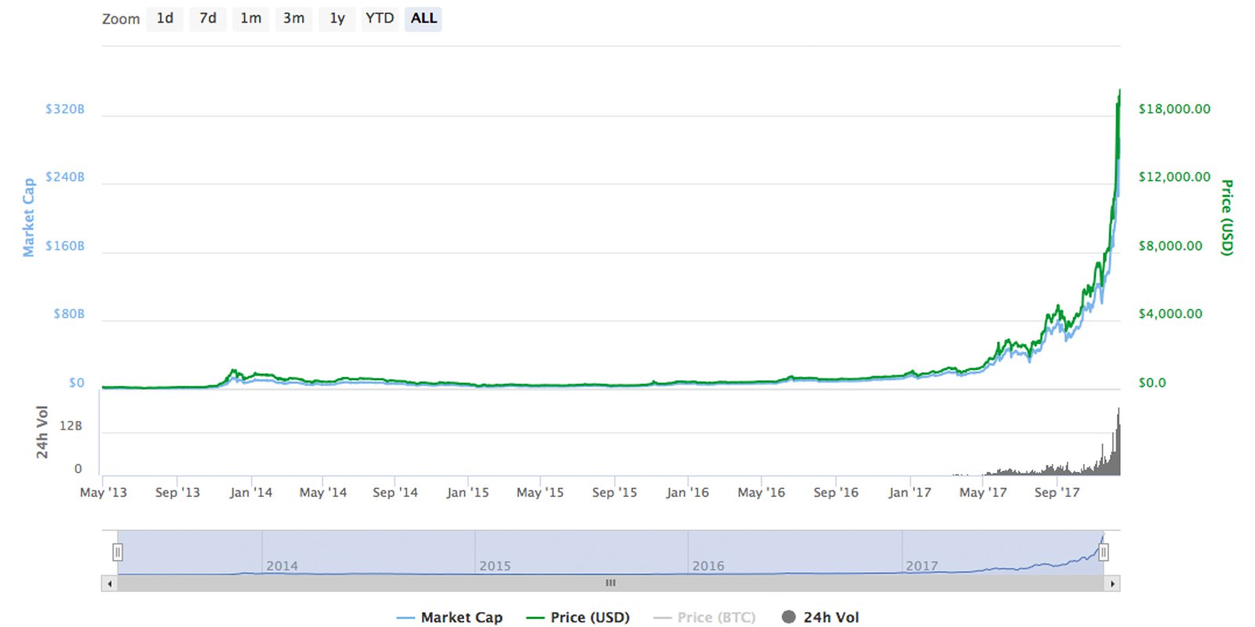The width and height of the screenshot is (1255, 627).
Task: Select the ALL zoom range
Action: 424,19
